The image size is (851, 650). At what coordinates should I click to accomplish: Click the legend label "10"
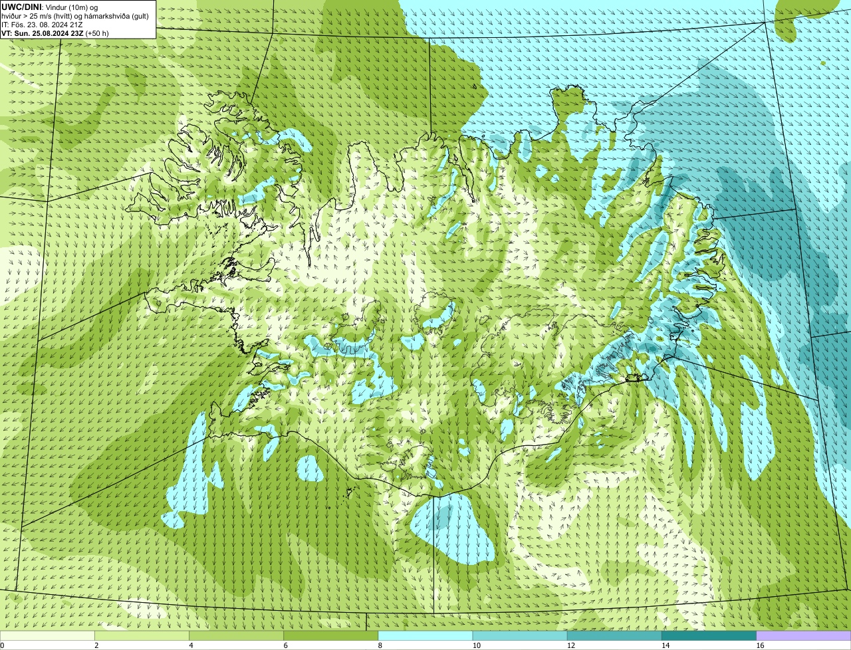pyautogui.click(x=477, y=645)
